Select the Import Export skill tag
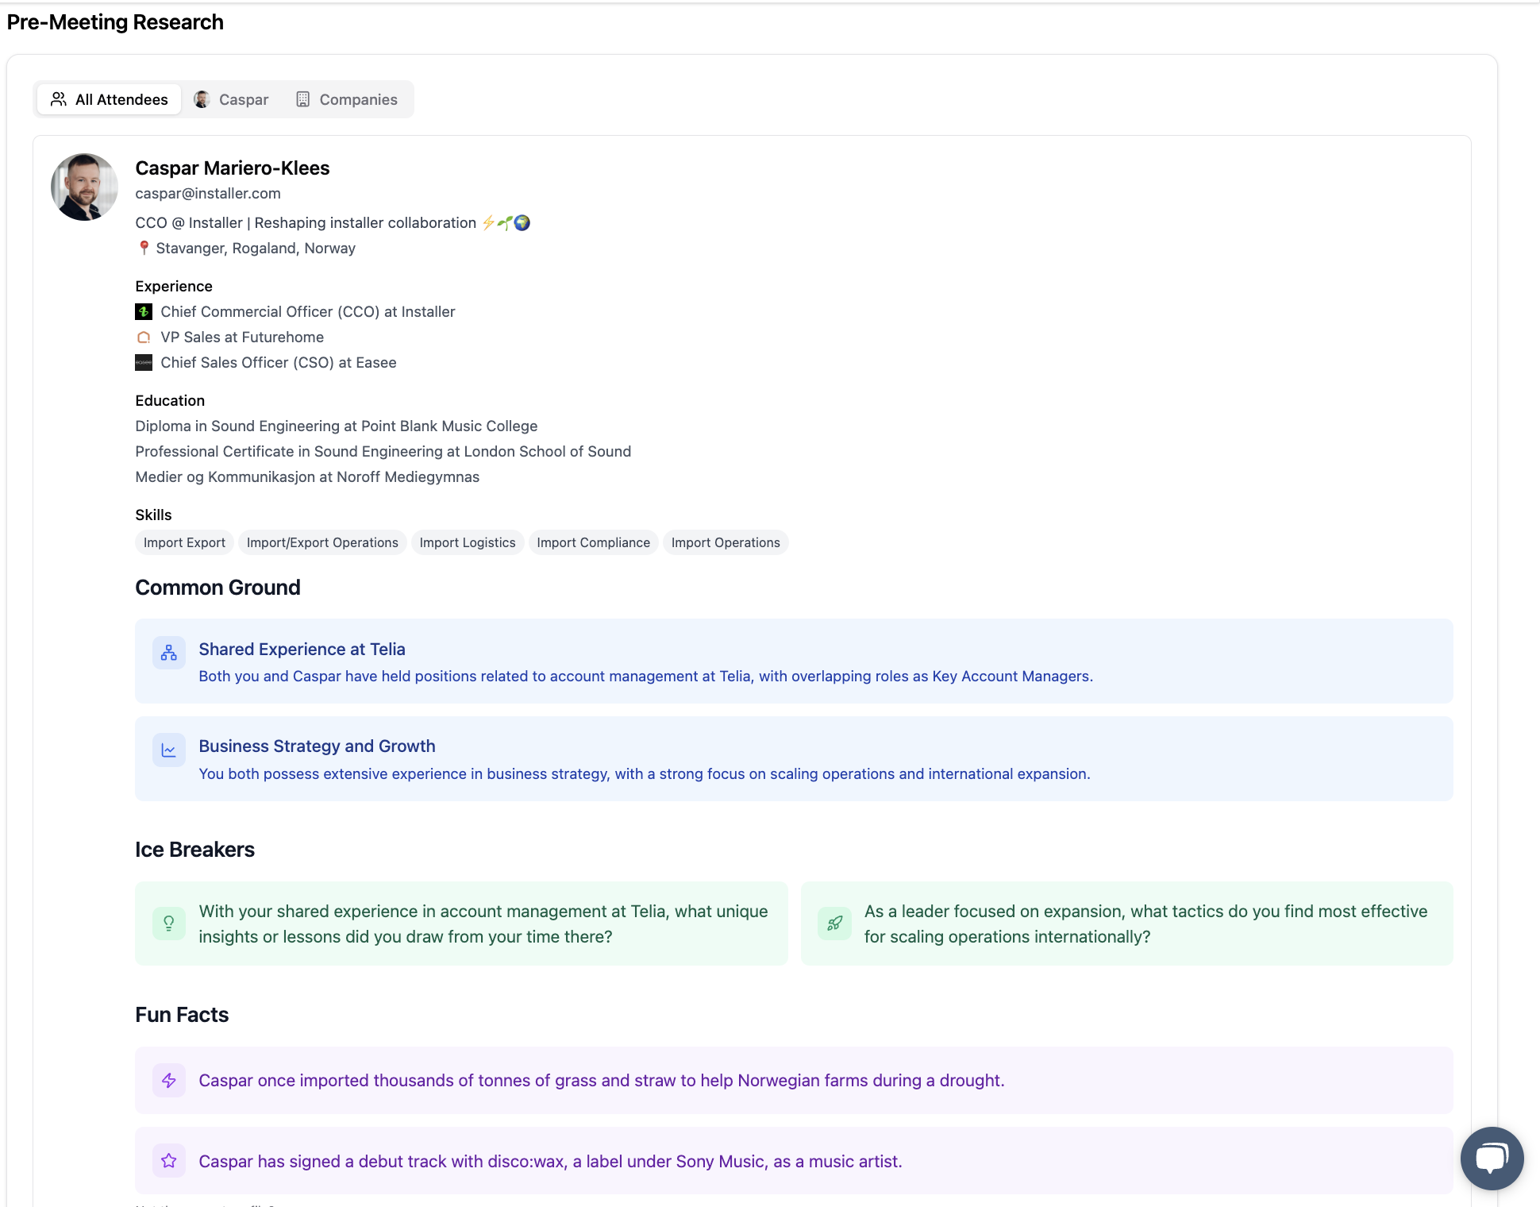Screen dimensions: 1540x1207 (x=184, y=542)
